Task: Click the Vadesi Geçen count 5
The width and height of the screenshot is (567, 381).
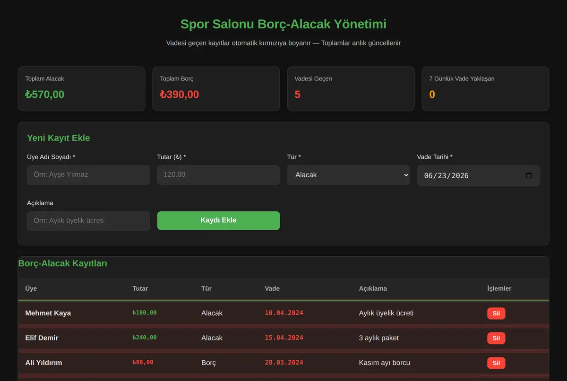Action: (x=298, y=94)
